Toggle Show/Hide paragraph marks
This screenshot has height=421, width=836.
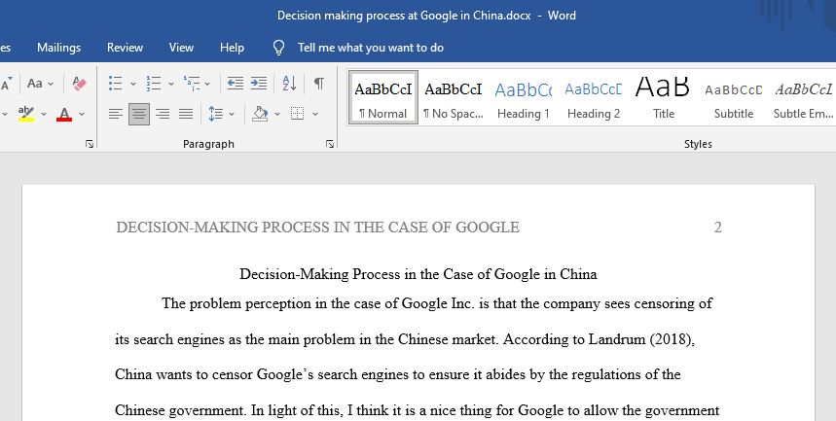coord(319,84)
